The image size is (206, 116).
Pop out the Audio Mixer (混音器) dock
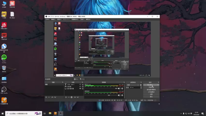(124, 82)
